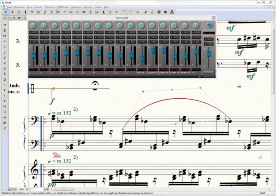Click the raise half step +½ icon
Image resolution: width=276 pixels, height=196 pixels.
tap(5, 106)
